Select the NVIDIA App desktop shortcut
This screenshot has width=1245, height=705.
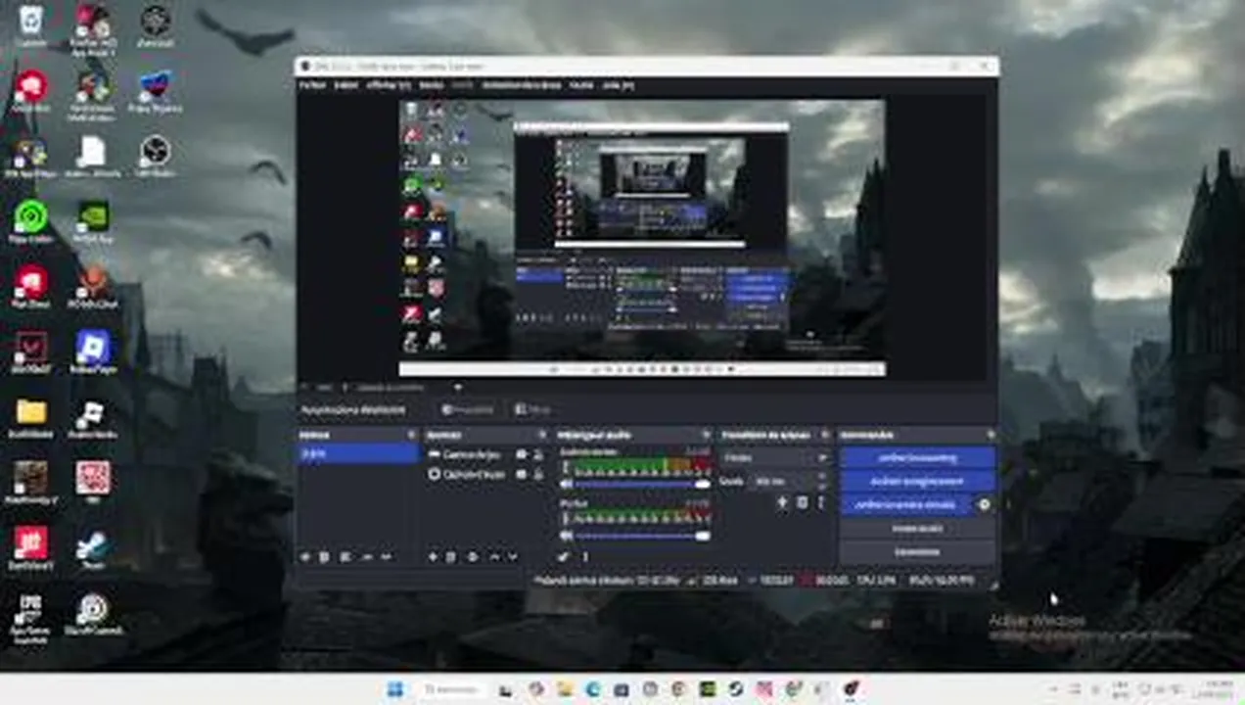[x=93, y=222]
